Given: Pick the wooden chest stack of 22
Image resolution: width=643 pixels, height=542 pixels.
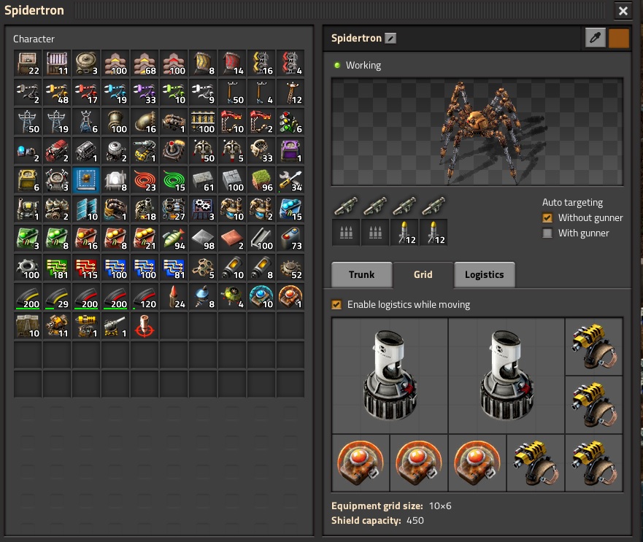Looking at the screenshot, I should click(28, 63).
